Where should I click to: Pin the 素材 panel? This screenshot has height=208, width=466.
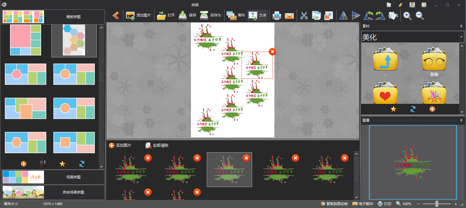click(x=461, y=26)
